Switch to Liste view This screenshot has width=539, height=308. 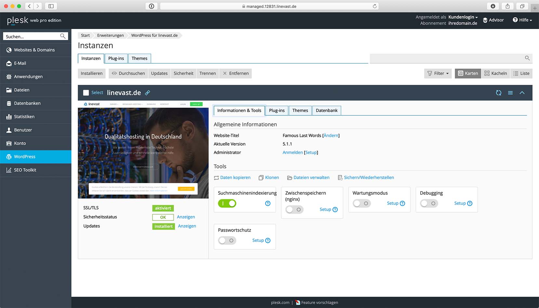(521, 74)
